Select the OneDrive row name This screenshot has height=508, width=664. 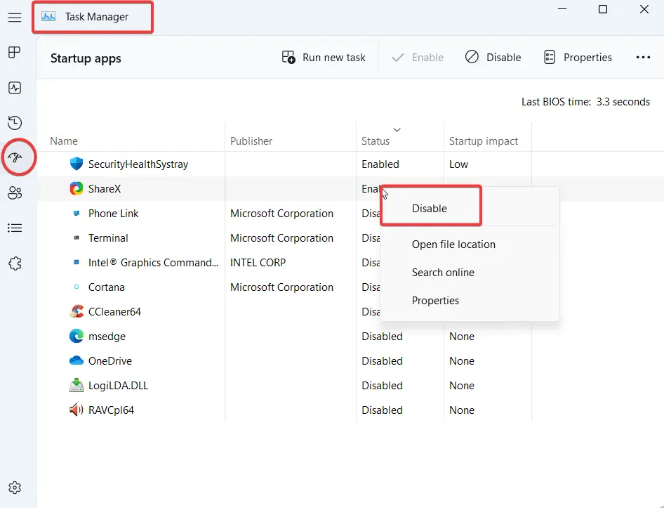point(109,361)
